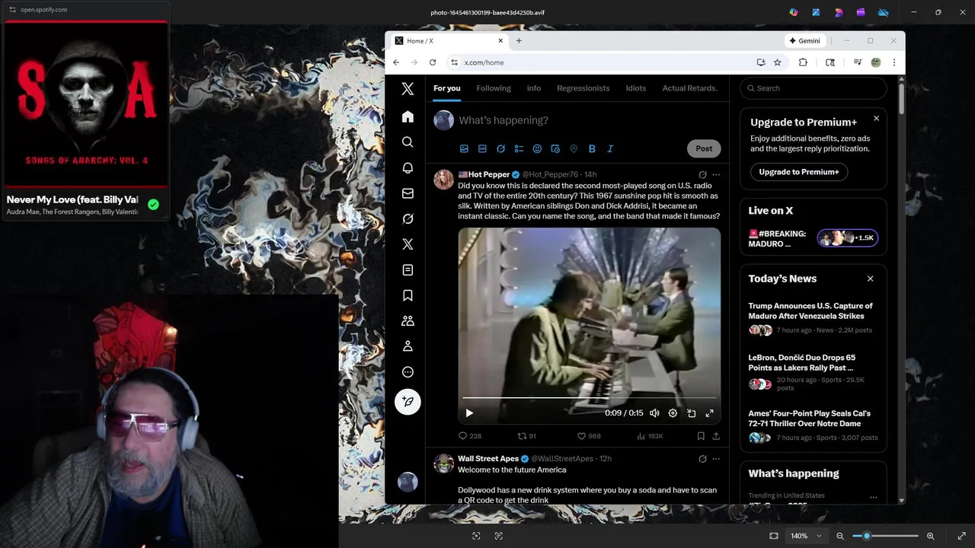Open Lists in the X sidebar
975x548 pixels.
pyautogui.click(x=408, y=270)
